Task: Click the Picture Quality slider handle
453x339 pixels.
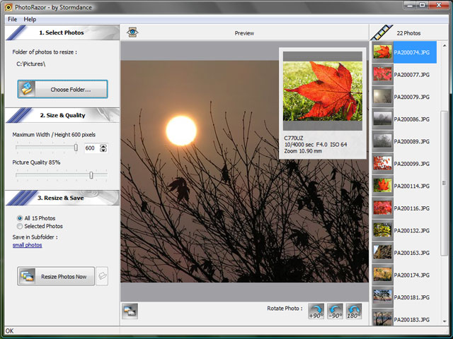Action: pos(91,174)
